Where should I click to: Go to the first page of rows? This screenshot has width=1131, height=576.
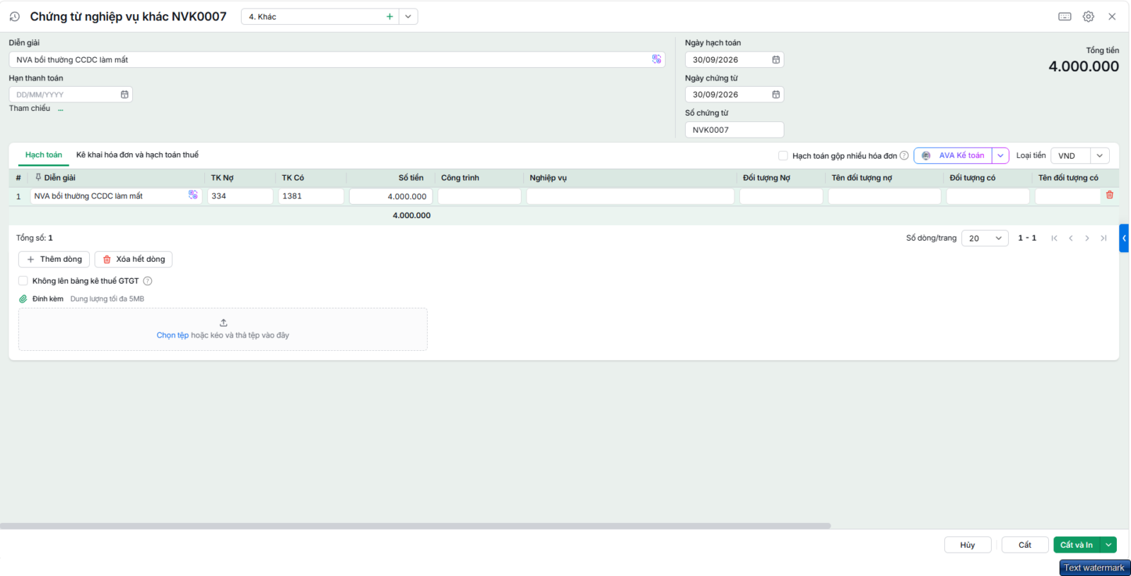click(1054, 238)
